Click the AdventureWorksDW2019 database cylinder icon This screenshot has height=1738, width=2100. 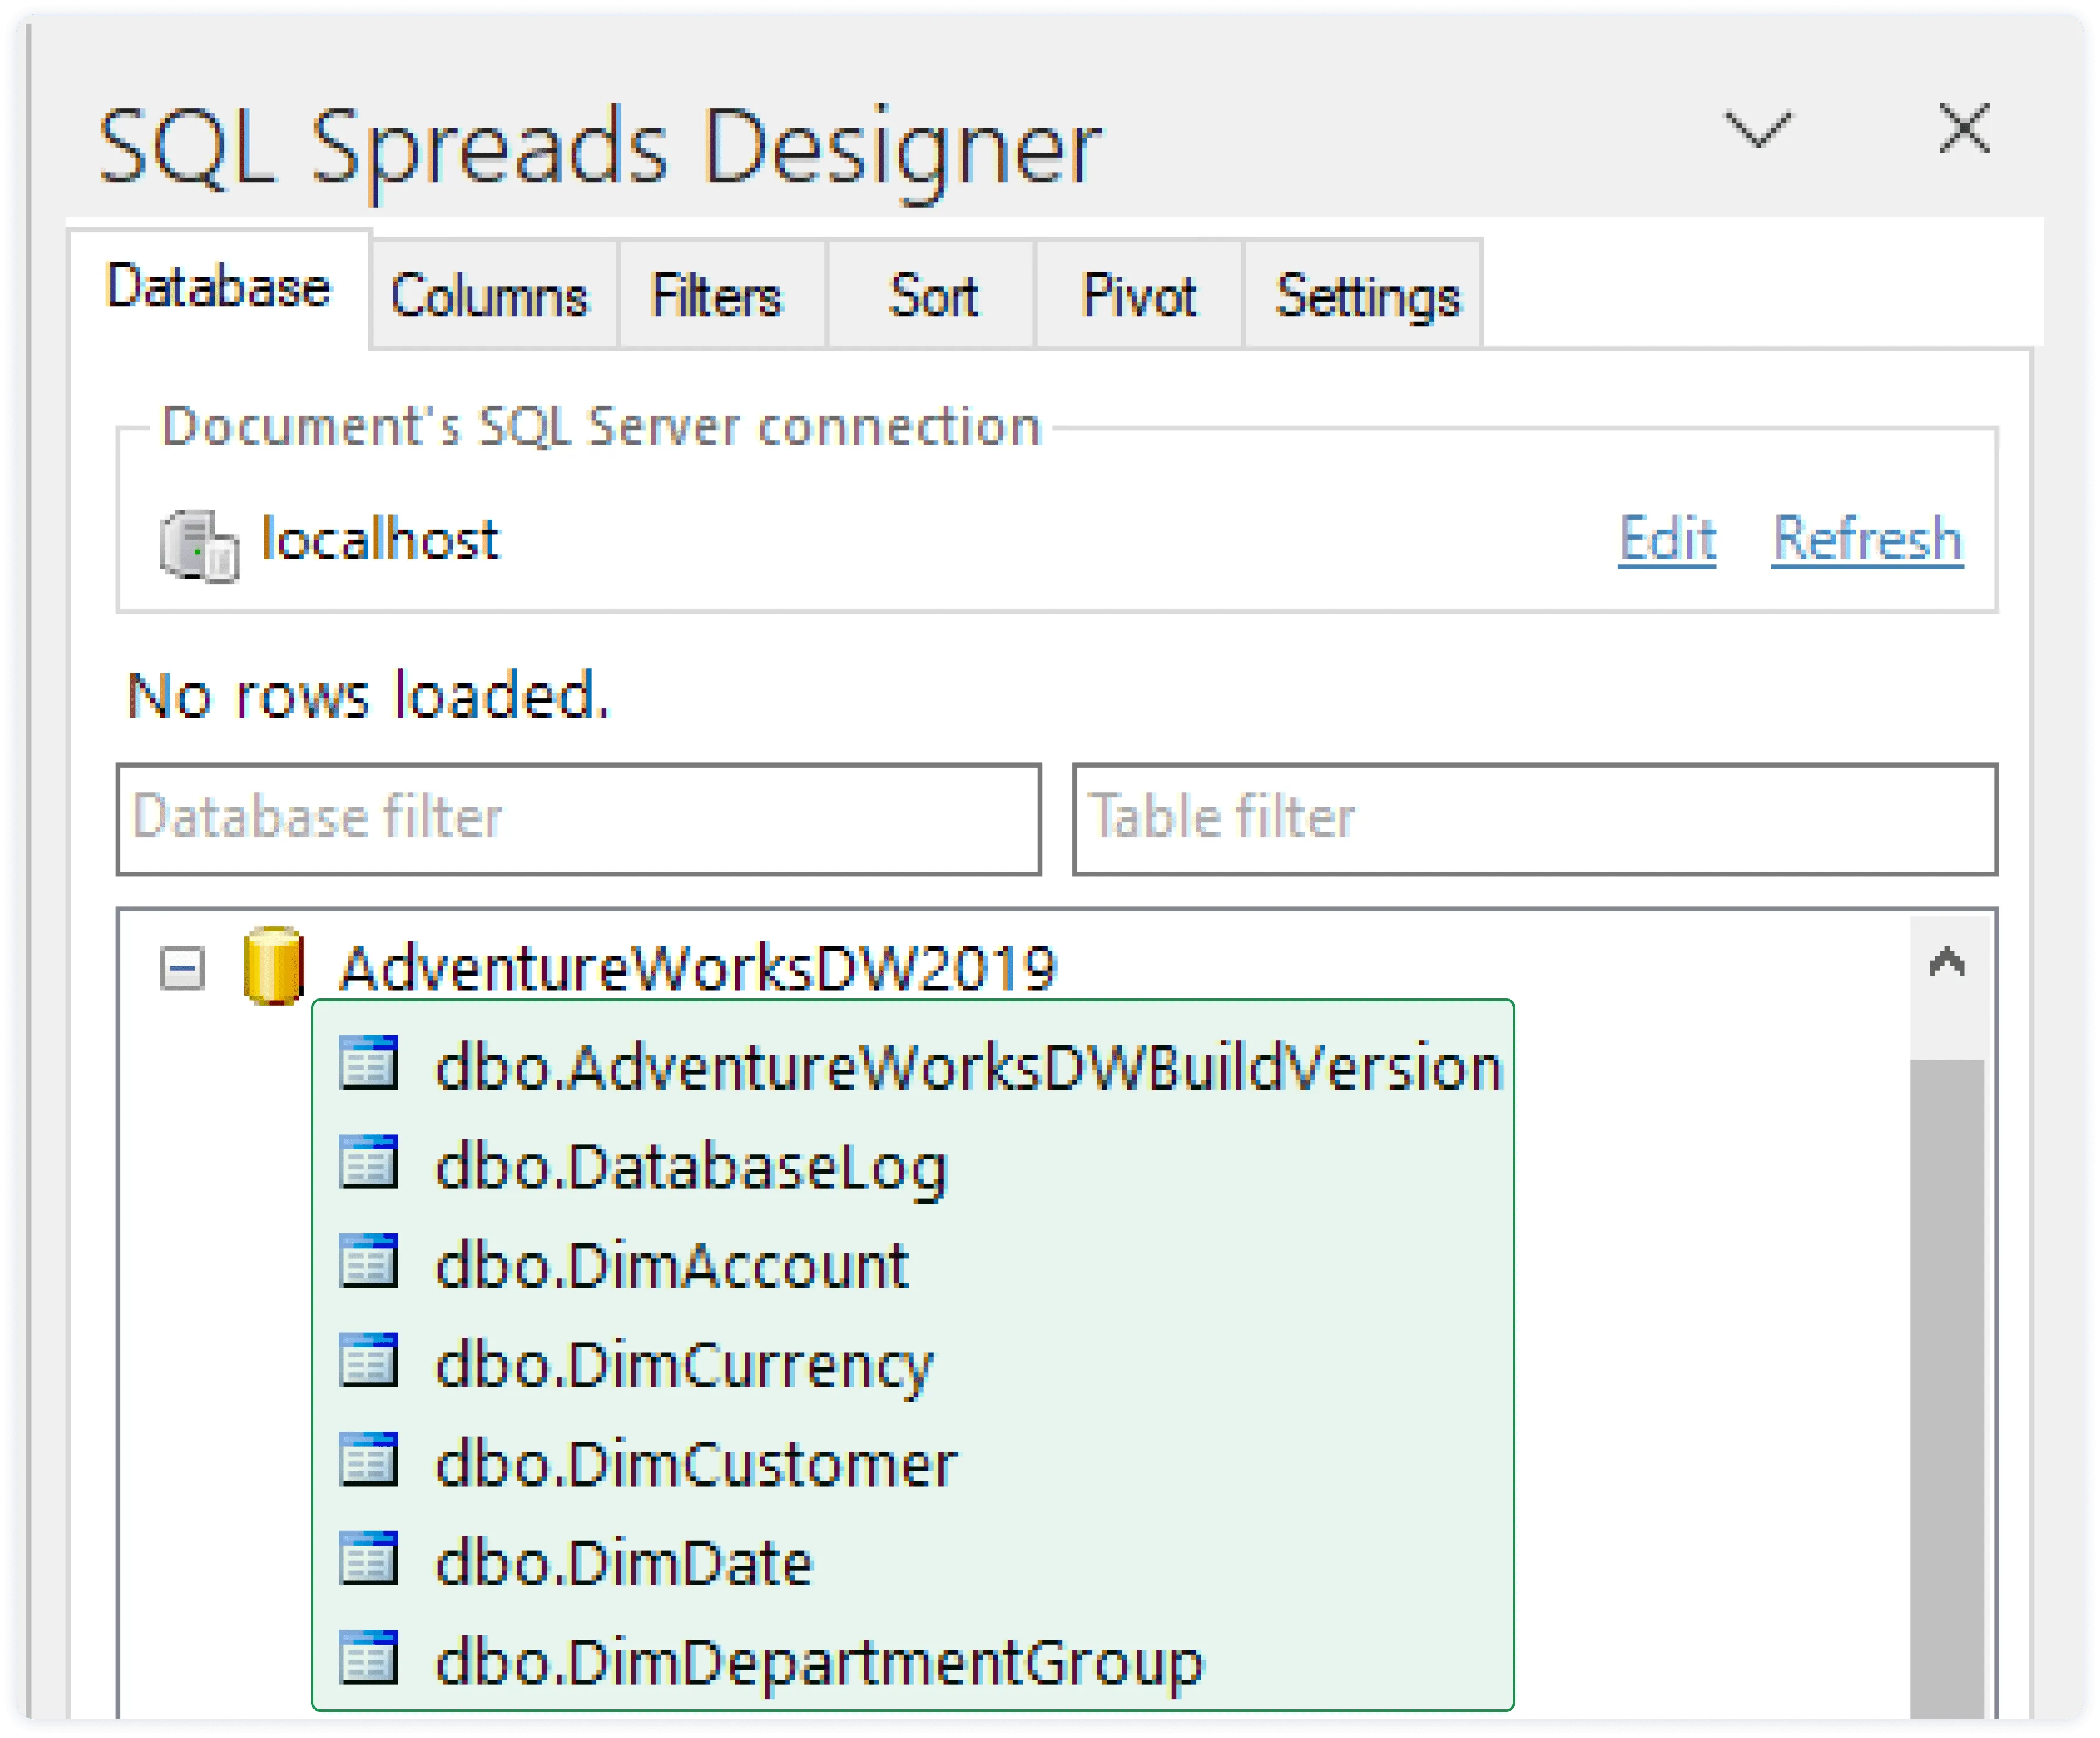click(273, 966)
